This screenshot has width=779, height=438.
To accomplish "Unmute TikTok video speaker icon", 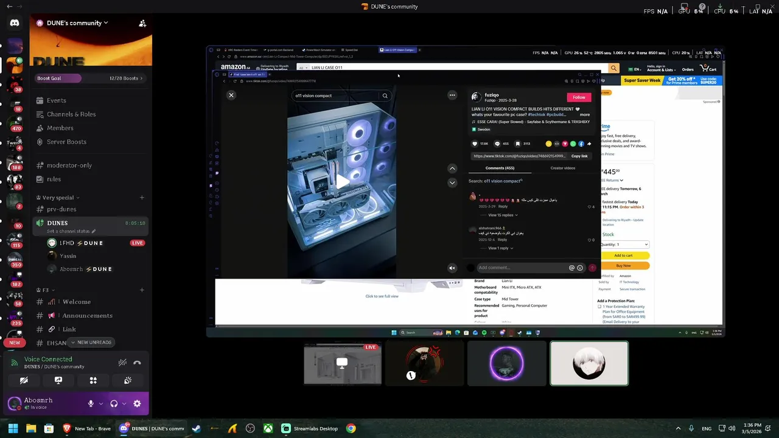I will click(452, 268).
